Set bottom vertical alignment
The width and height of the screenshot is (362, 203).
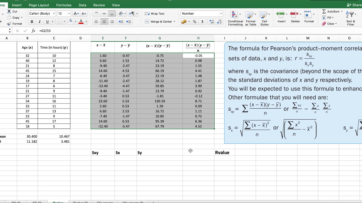tap(112, 14)
